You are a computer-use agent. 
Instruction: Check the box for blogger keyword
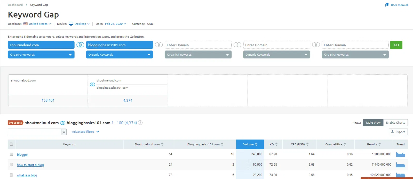pyautogui.click(x=11, y=154)
